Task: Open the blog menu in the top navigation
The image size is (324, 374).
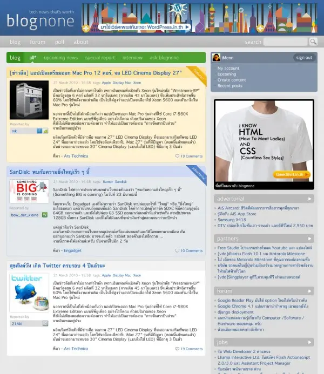Action: tap(15, 42)
